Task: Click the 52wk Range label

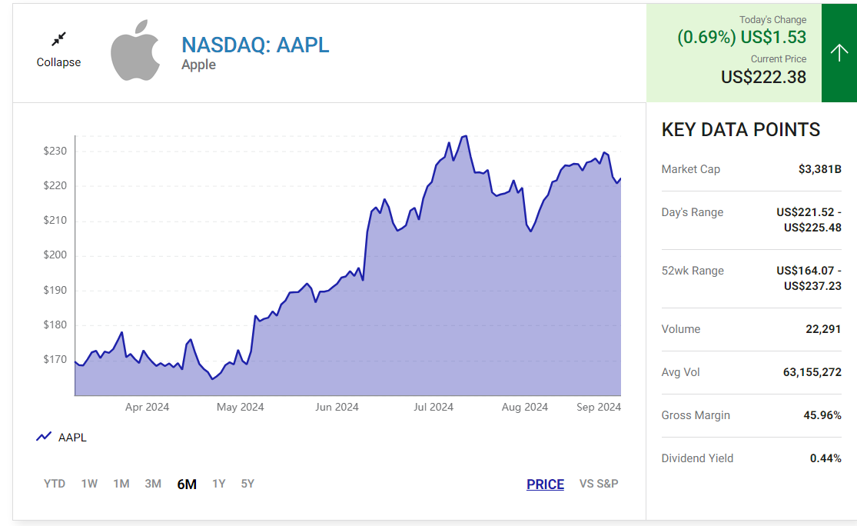Action: point(693,271)
